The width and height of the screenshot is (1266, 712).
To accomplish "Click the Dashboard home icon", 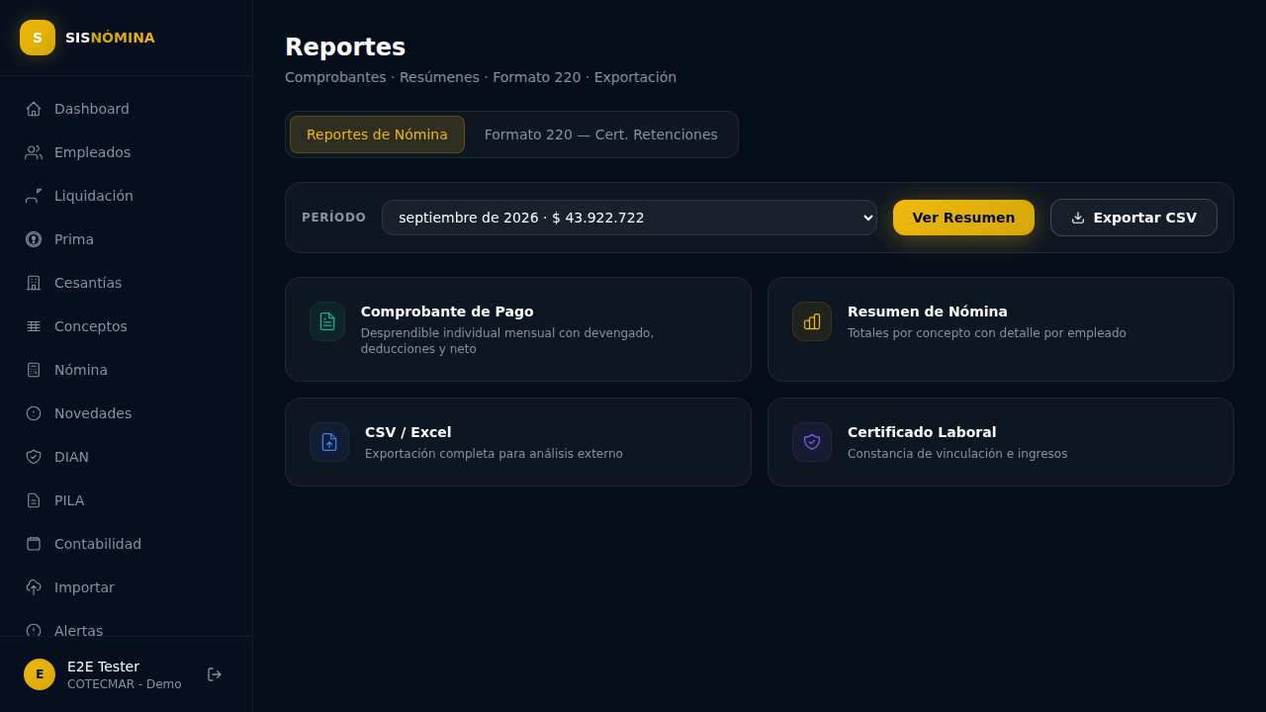I will 34,109.
